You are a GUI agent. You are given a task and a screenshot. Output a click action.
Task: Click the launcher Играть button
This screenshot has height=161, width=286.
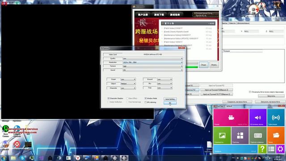(214, 65)
